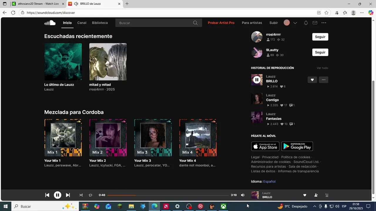
Task: Add page to favorites star
Action: pos(326,13)
